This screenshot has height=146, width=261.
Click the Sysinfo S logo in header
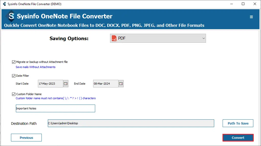click(11, 16)
